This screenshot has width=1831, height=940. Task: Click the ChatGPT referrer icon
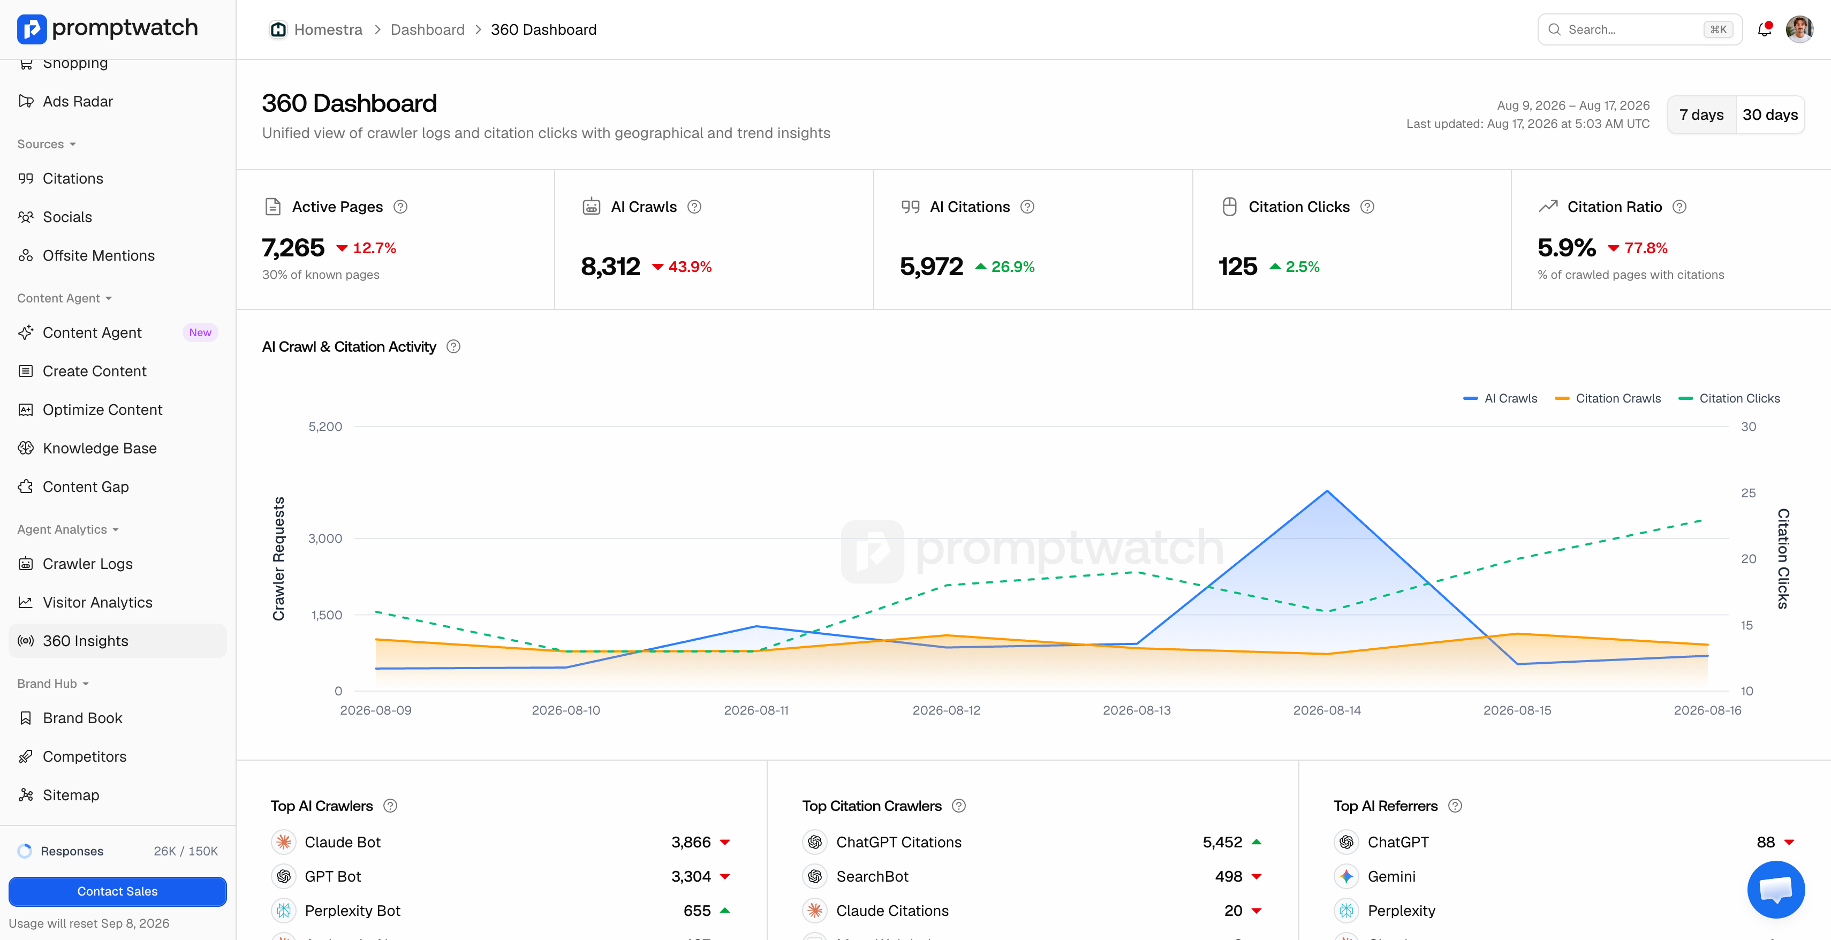click(x=1346, y=842)
